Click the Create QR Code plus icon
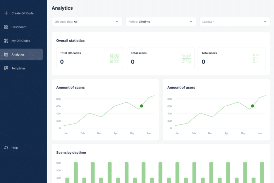The image size is (274, 183). (x=6, y=13)
